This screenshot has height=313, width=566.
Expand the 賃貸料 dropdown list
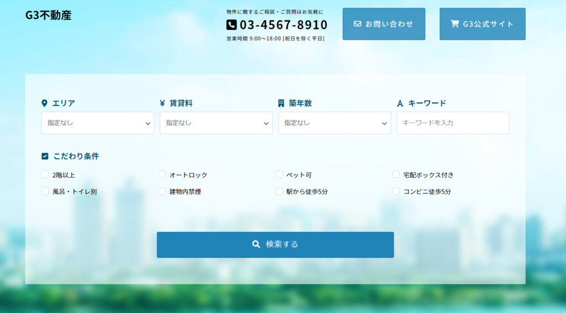[216, 123]
